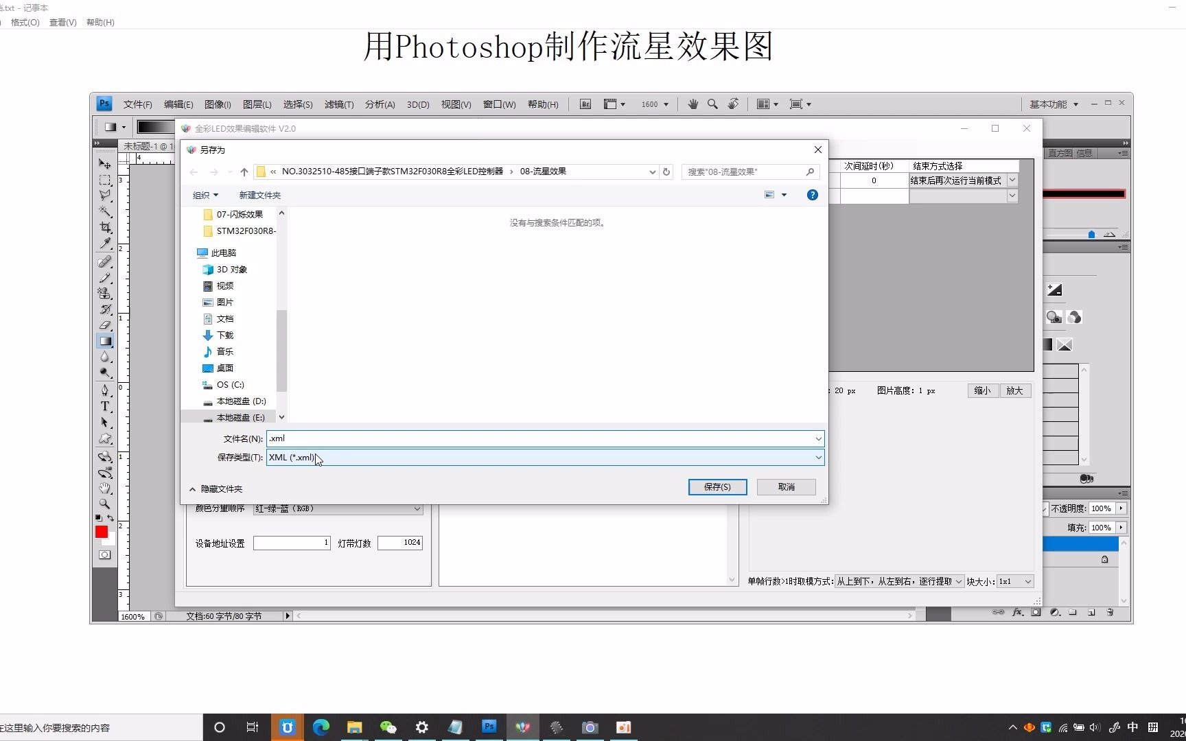Click the 保存(S) button
This screenshot has width=1186, height=741.
pos(717,486)
